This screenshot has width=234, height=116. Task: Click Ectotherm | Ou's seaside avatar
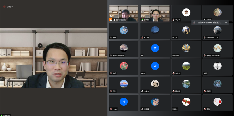217,30
